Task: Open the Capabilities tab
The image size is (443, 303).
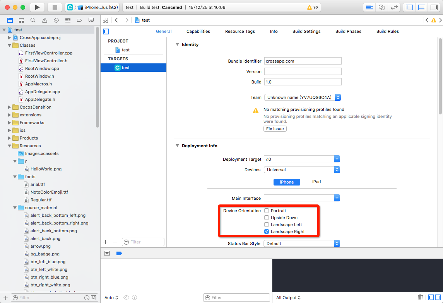Action: click(198, 31)
